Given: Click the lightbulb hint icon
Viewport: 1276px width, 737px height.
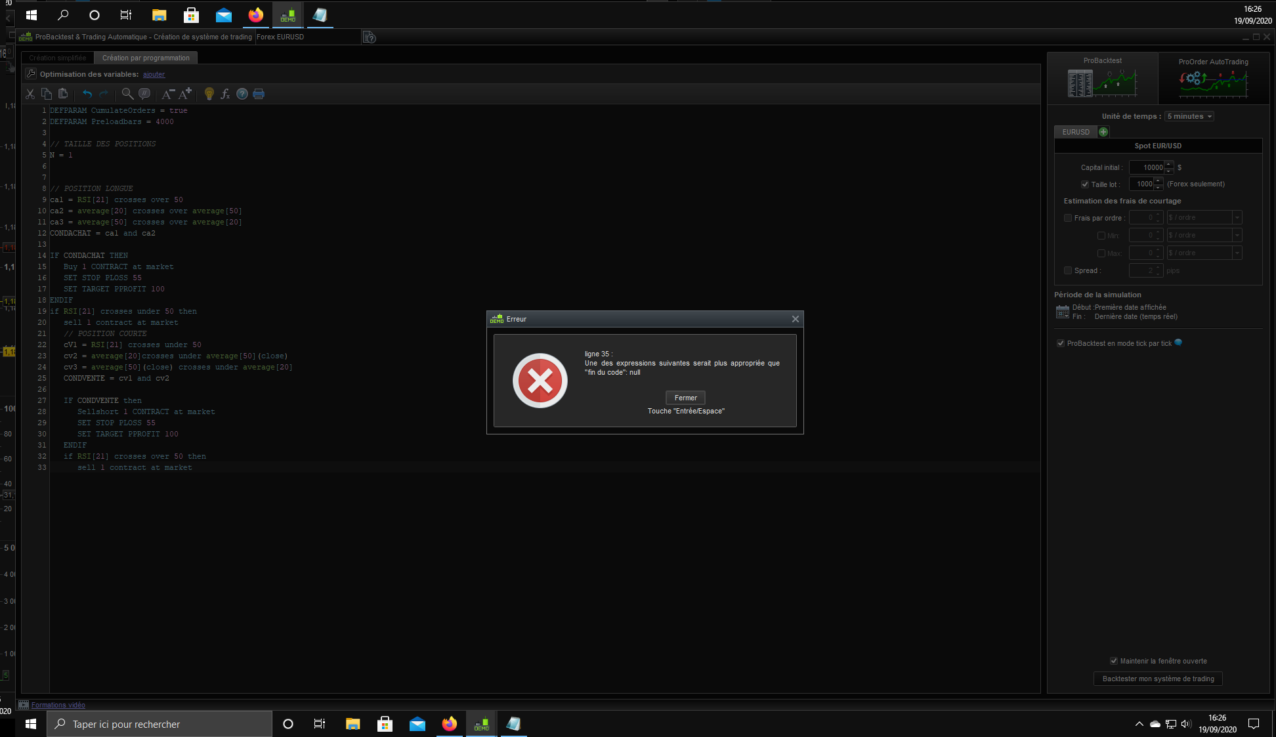Looking at the screenshot, I should point(209,94).
